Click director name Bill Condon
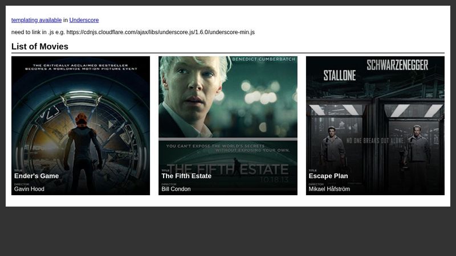Screen dimensions: 456x256 point(176,189)
